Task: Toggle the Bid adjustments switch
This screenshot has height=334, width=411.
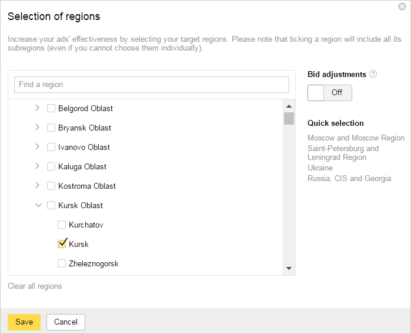Action: click(329, 93)
